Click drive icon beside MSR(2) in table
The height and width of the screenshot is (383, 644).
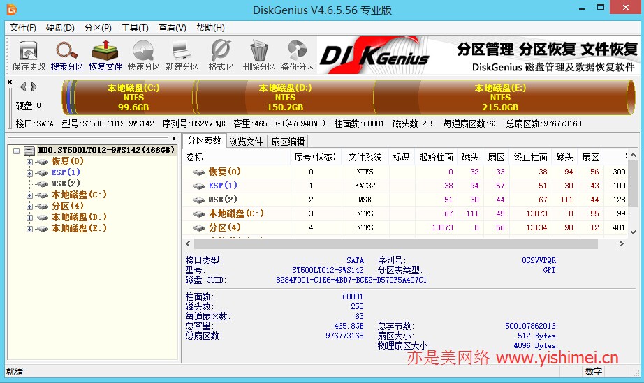point(199,200)
